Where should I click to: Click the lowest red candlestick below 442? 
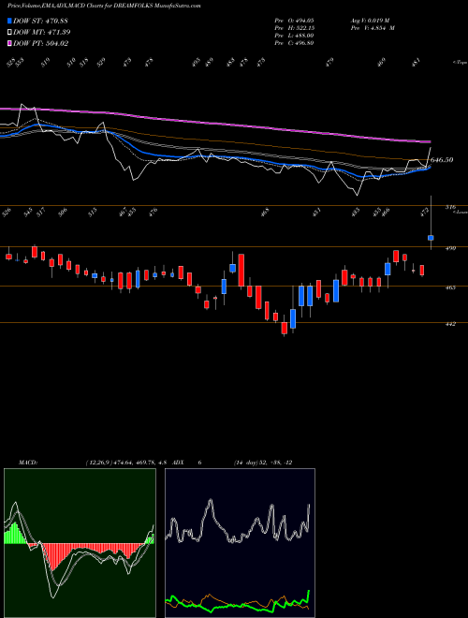coord(285,329)
